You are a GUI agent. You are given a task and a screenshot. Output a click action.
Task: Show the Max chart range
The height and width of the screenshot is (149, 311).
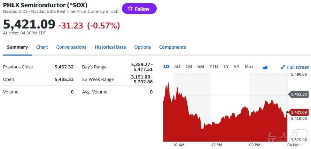(249, 66)
